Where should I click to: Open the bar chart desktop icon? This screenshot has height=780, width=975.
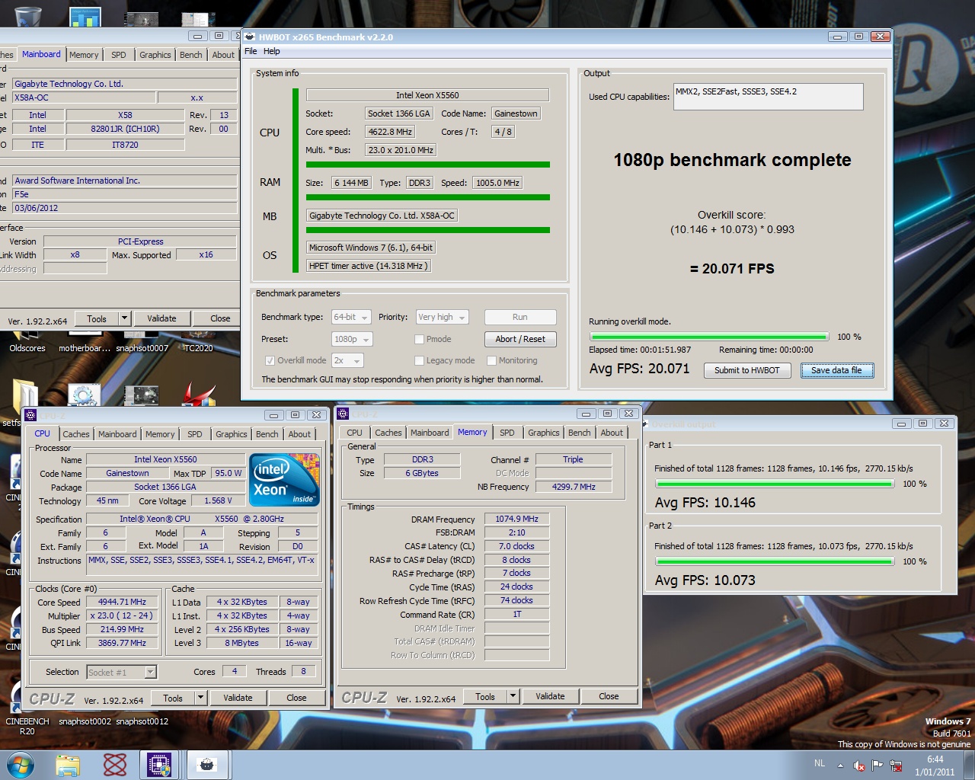[x=85, y=17]
